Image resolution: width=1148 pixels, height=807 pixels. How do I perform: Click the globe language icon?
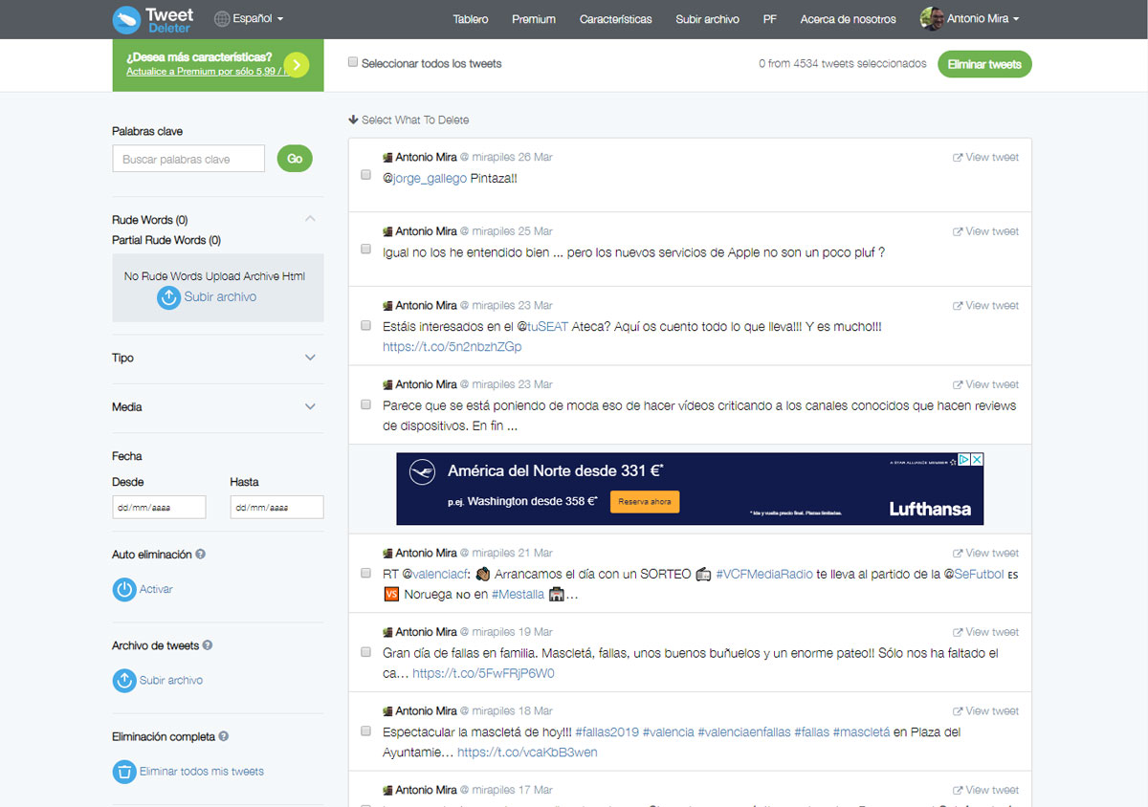point(222,18)
